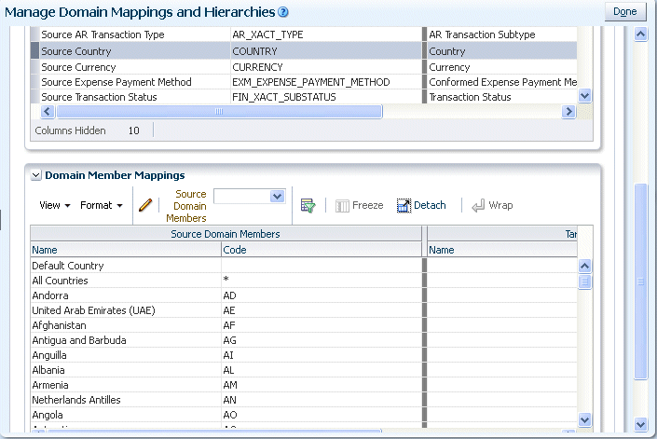Click the AM code cell

point(322,385)
